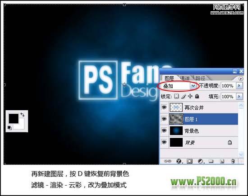
Task: Toggle lock image pixels brush icon
Action: click(x=184, y=96)
